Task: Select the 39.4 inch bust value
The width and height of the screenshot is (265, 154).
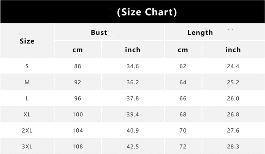Action: click(x=132, y=114)
